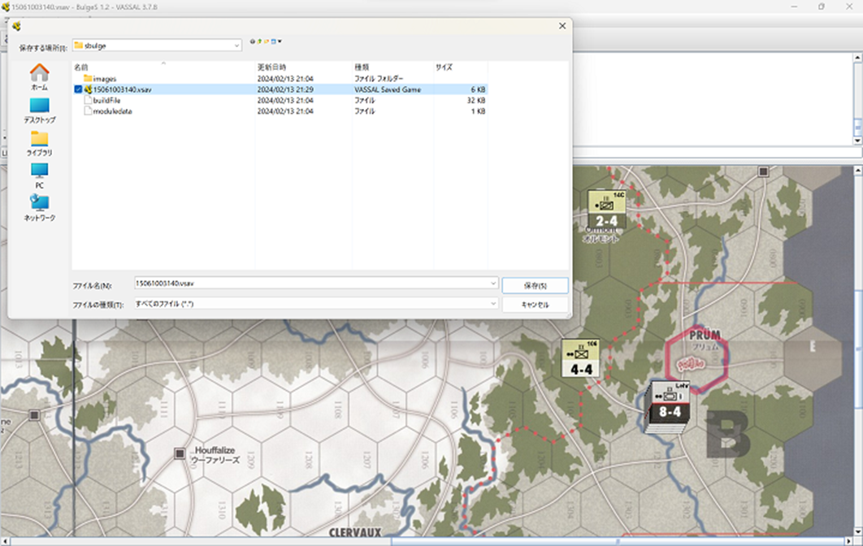Screen dimensions: 863x546
Task: Select the 4-4 unit counter on the map
Action: pyautogui.click(x=581, y=358)
